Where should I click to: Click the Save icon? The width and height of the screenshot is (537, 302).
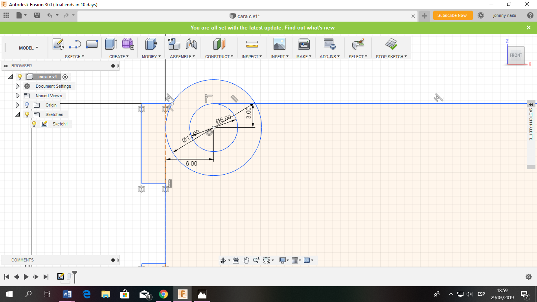37,15
